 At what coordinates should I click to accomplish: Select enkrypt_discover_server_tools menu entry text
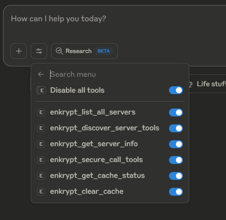pos(105,128)
